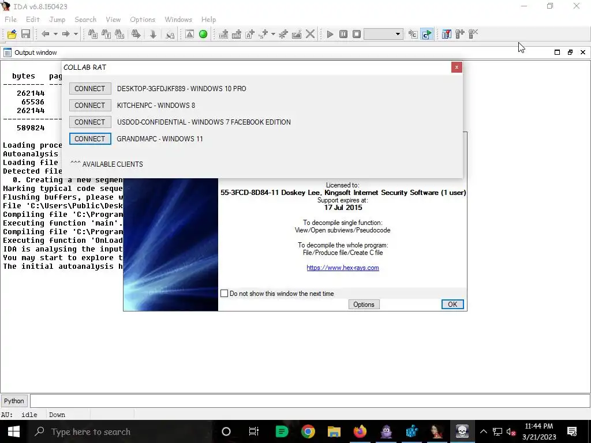Open the Windows menu
The height and width of the screenshot is (443, 591).
click(178, 20)
